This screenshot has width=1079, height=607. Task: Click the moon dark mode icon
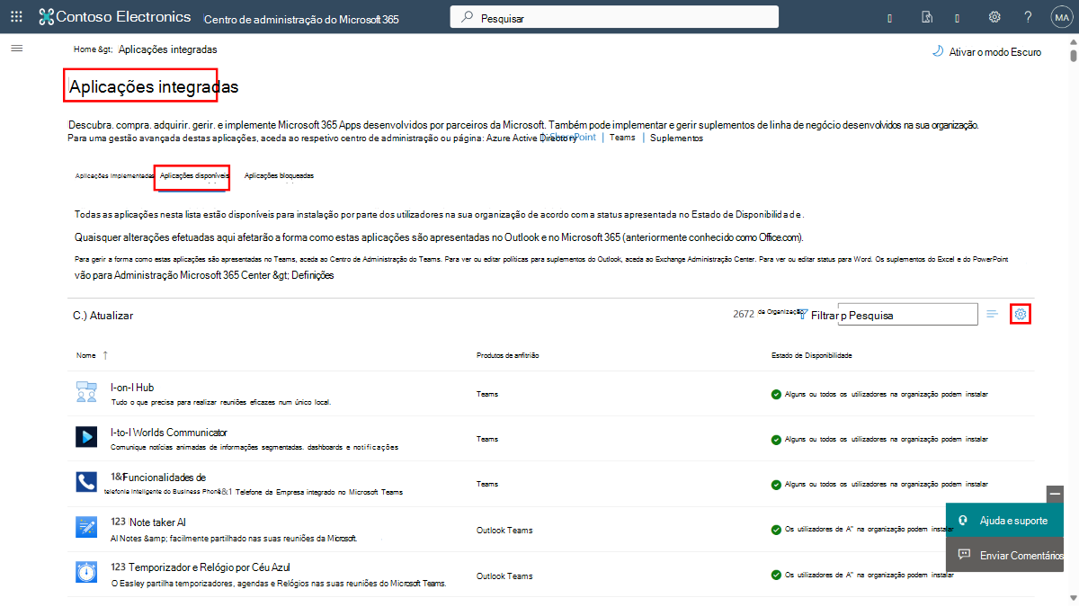pyautogui.click(x=938, y=51)
